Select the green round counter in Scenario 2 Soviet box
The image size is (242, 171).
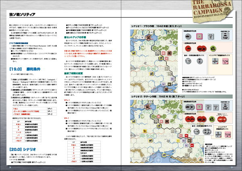point(212,119)
